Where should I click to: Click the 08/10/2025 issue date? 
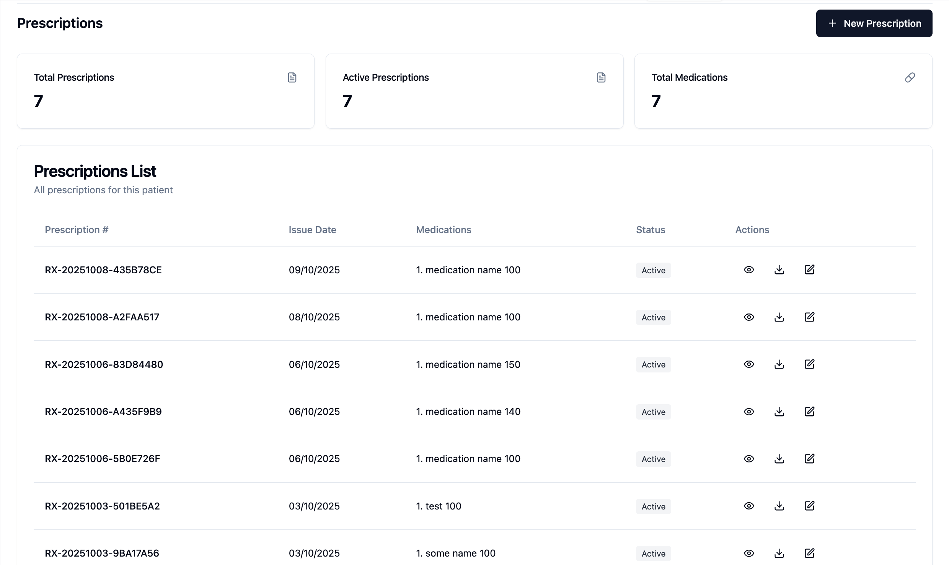(x=314, y=317)
